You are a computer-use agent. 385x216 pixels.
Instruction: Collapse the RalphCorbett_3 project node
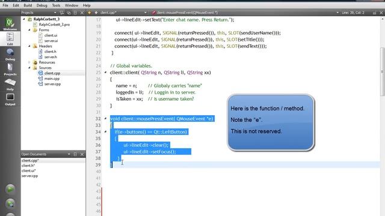pos(24,19)
